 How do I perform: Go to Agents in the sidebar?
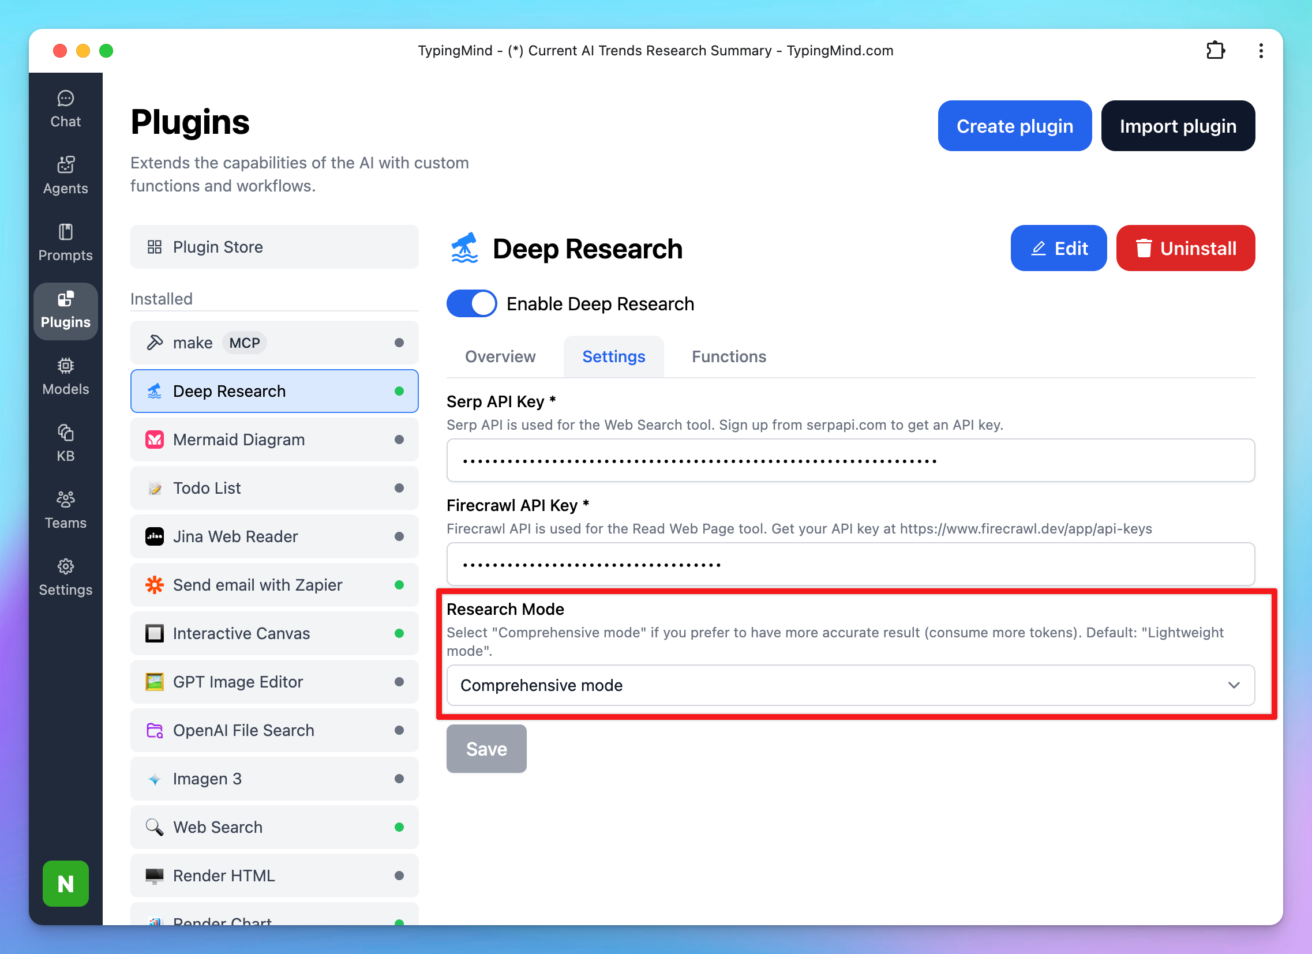65,175
